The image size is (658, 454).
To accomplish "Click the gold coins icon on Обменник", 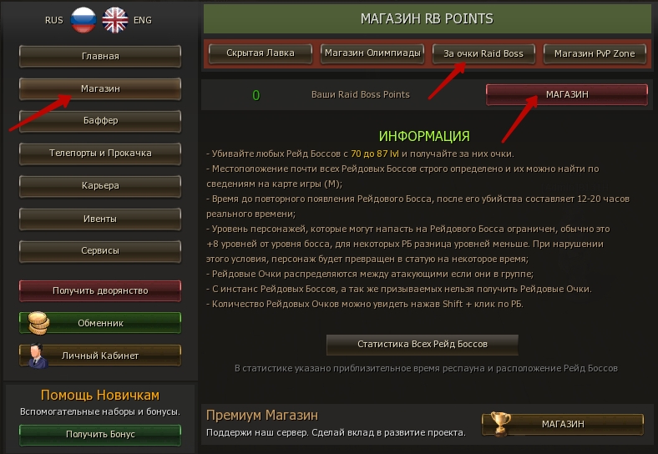I will coord(38,323).
